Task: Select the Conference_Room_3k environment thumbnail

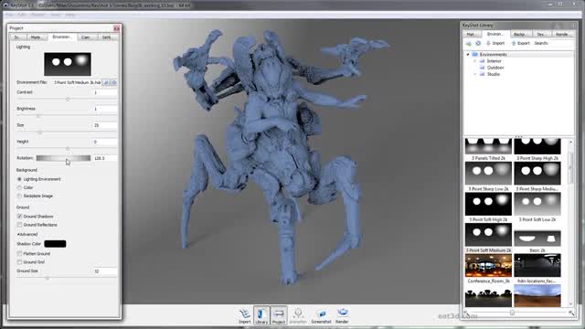Action: click(x=488, y=265)
